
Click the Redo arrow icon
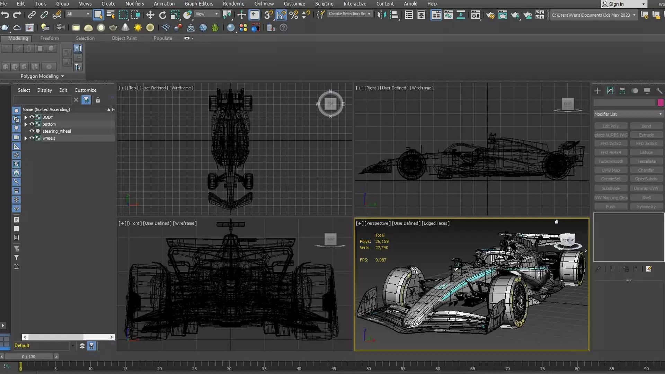tap(17, 15)
